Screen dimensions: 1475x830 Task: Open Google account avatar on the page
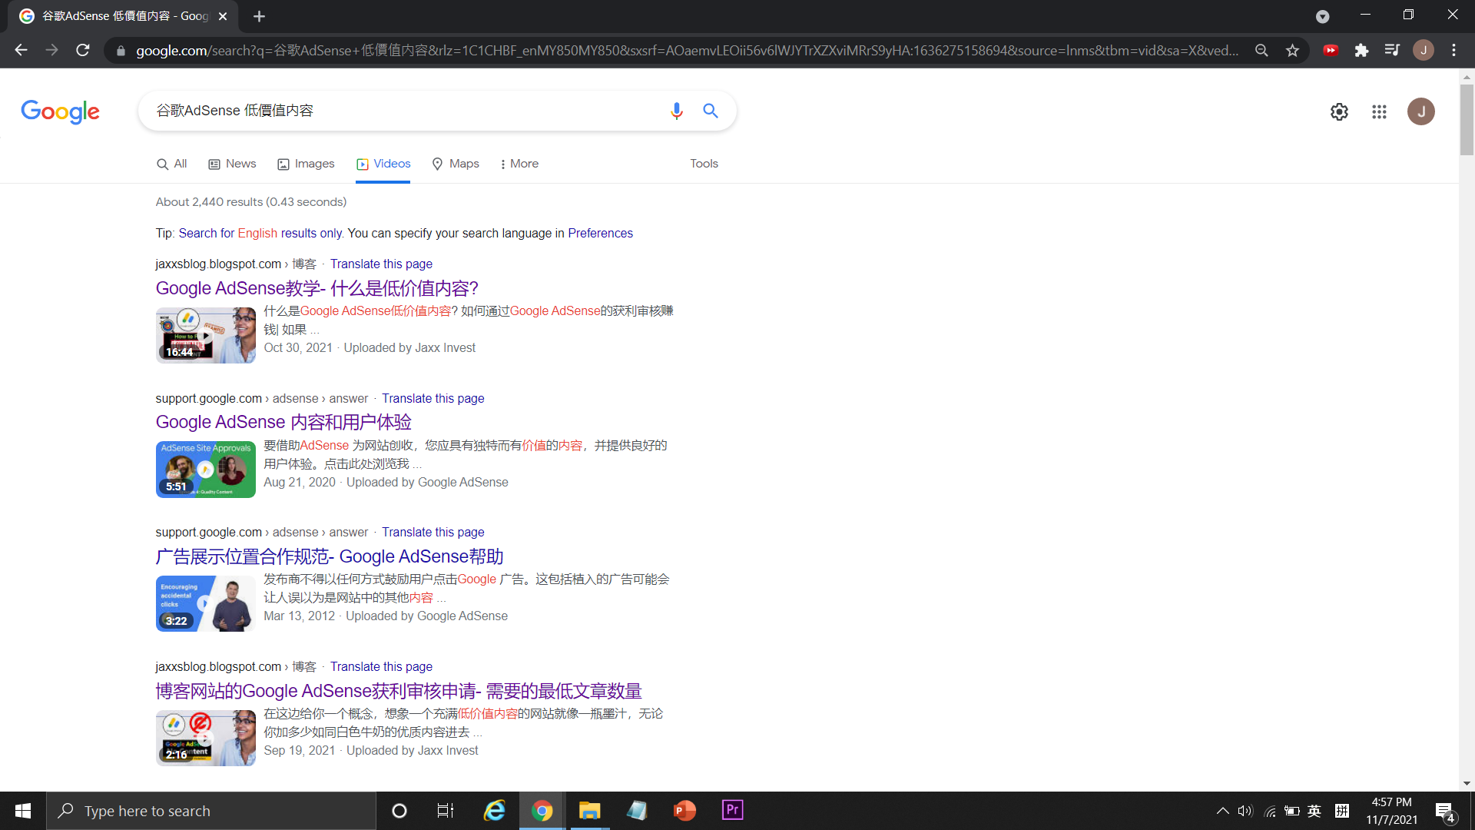pos(1420,111)
